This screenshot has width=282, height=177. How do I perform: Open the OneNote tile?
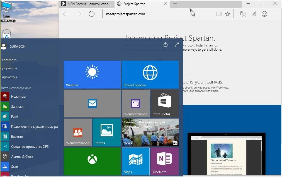click(x=165, y=161)
